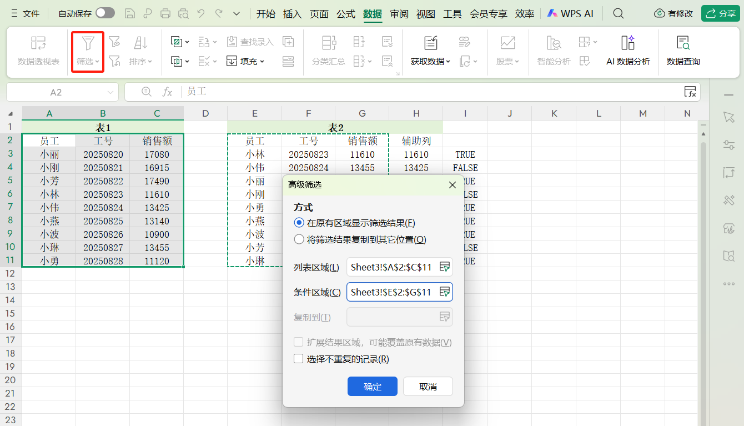This screenshot has height=426, width=744.
Task: Click the save icon in quick access bar
Action: coord(129,13)
